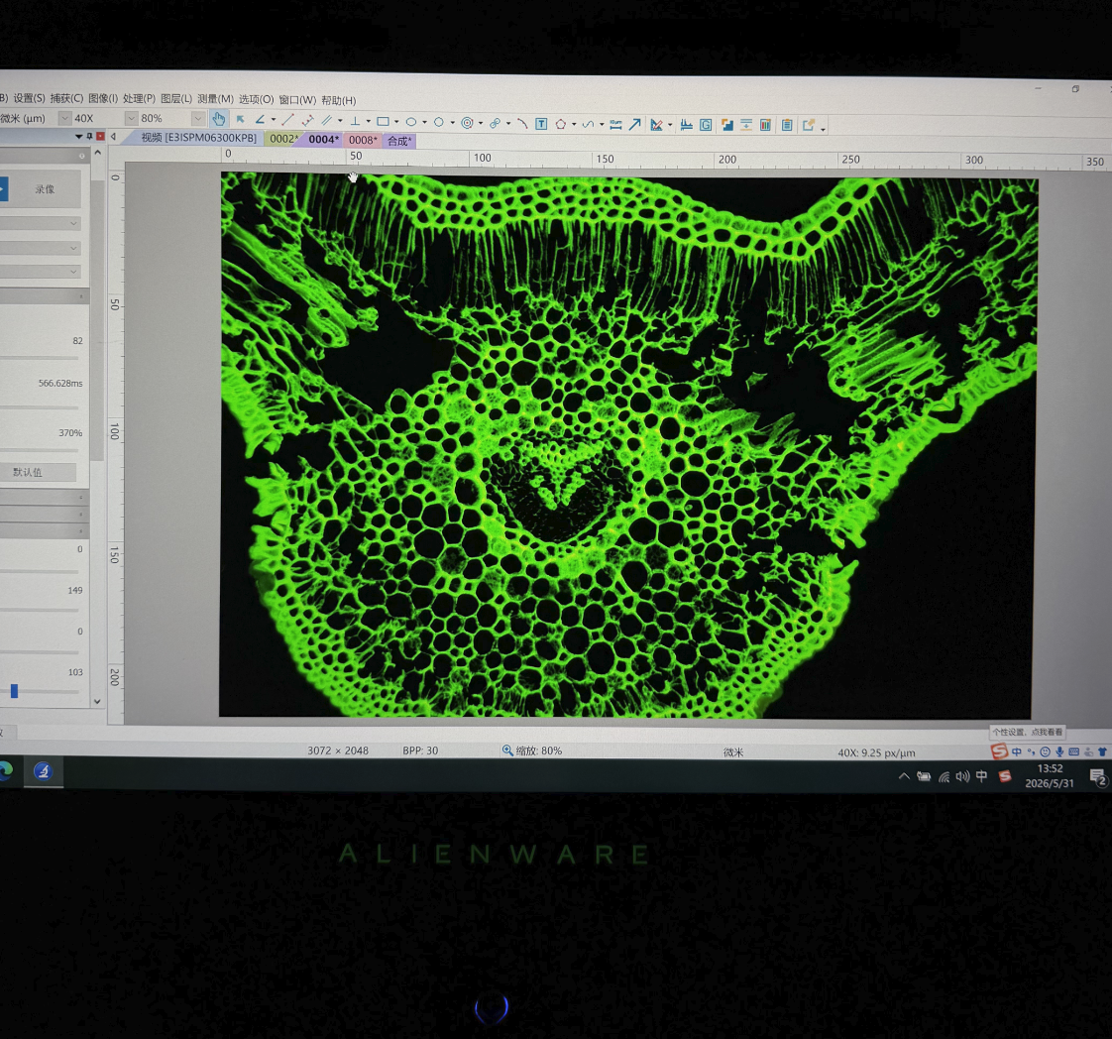Switch to the 0002* image tab

(283, 139)
